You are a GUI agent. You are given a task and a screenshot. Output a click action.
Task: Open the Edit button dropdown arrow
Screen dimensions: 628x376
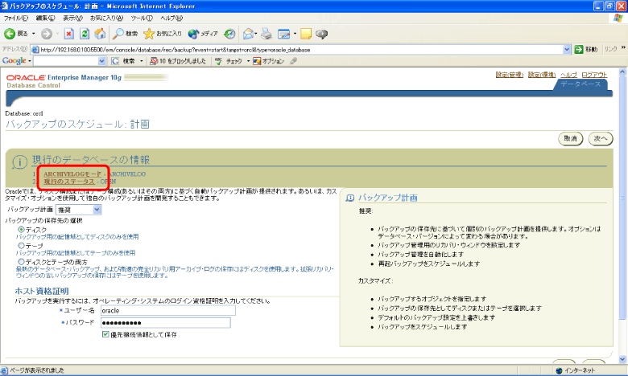pos(295,34)
